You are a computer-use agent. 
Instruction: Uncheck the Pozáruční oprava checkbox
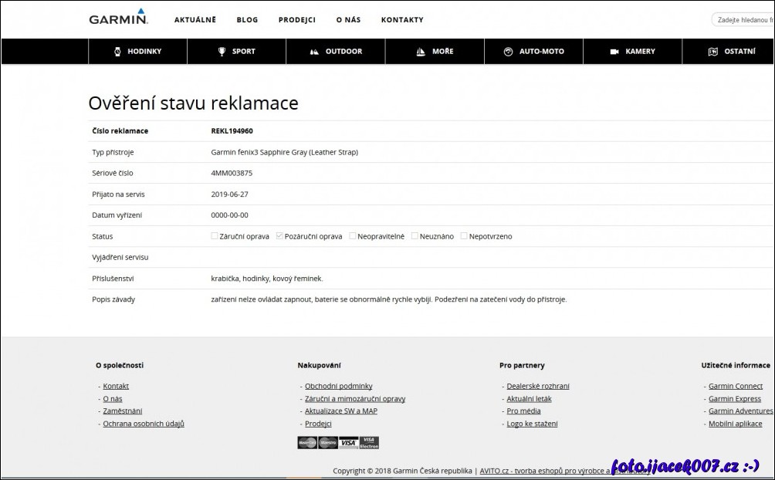tap(279, 235)
